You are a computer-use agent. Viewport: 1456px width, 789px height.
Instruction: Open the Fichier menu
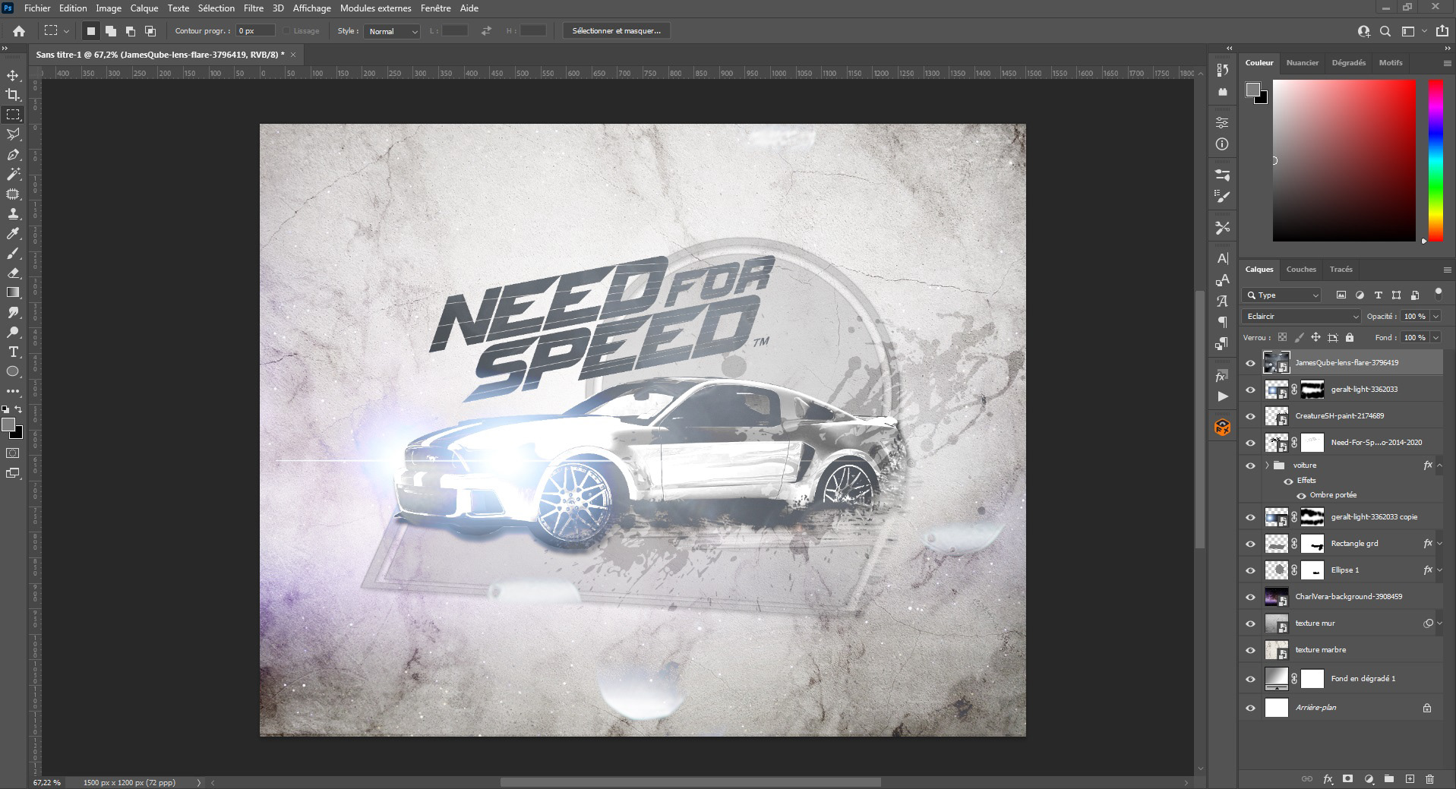37,8
